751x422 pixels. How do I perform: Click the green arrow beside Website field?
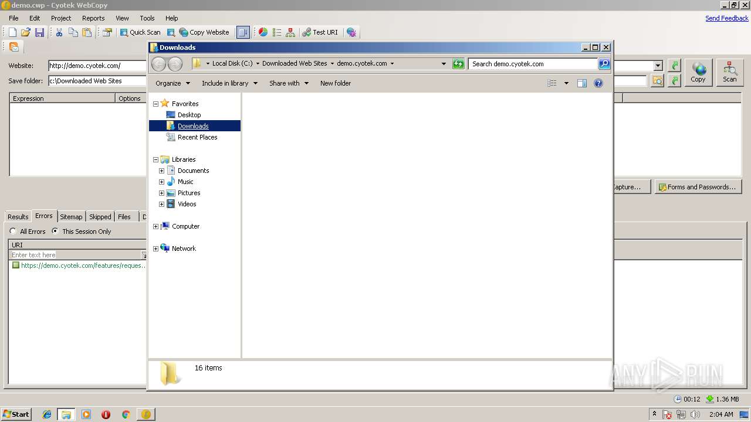coord(675,66)
